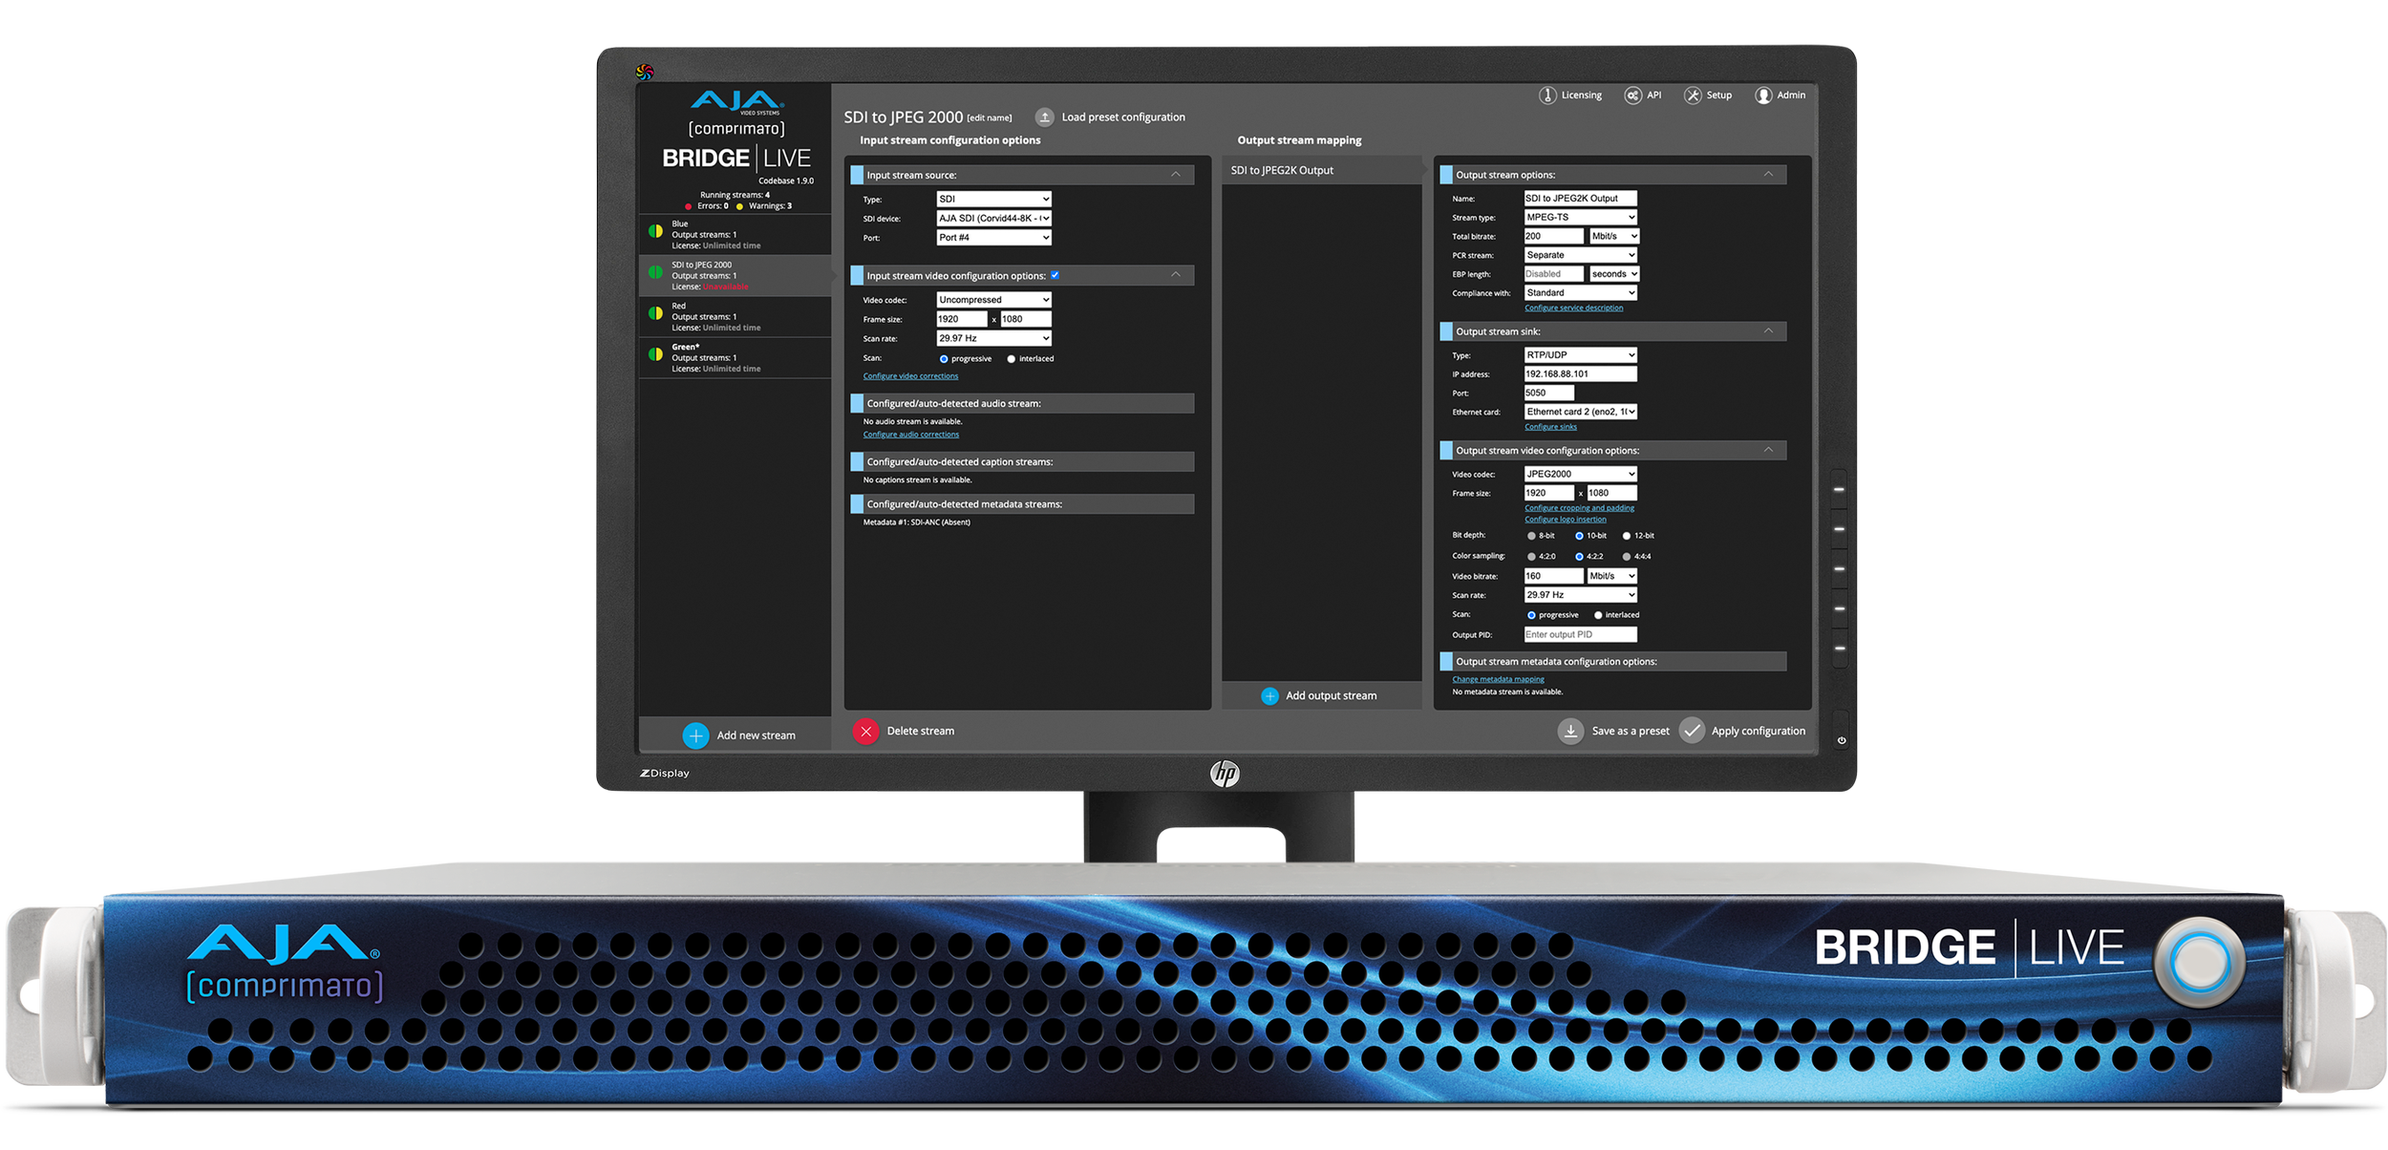Click the SDI to JPEG 2000 stream status indicator

[x=655, y=272]
